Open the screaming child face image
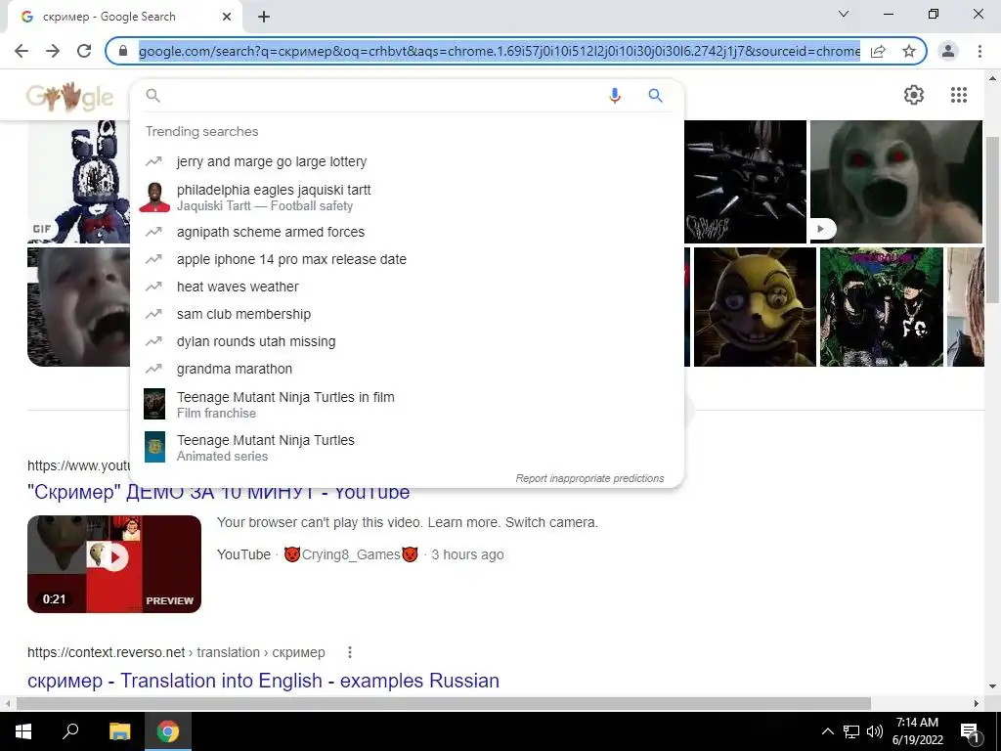The image size is (1001, 751). 79,307
